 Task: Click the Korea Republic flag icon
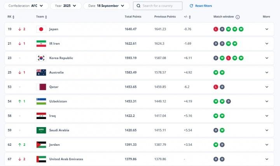41,58
